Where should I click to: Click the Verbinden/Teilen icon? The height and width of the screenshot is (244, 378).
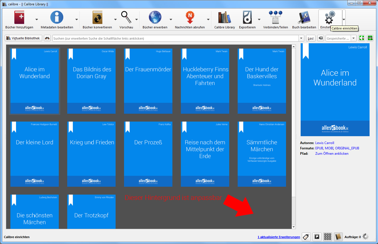pos(275,17)
